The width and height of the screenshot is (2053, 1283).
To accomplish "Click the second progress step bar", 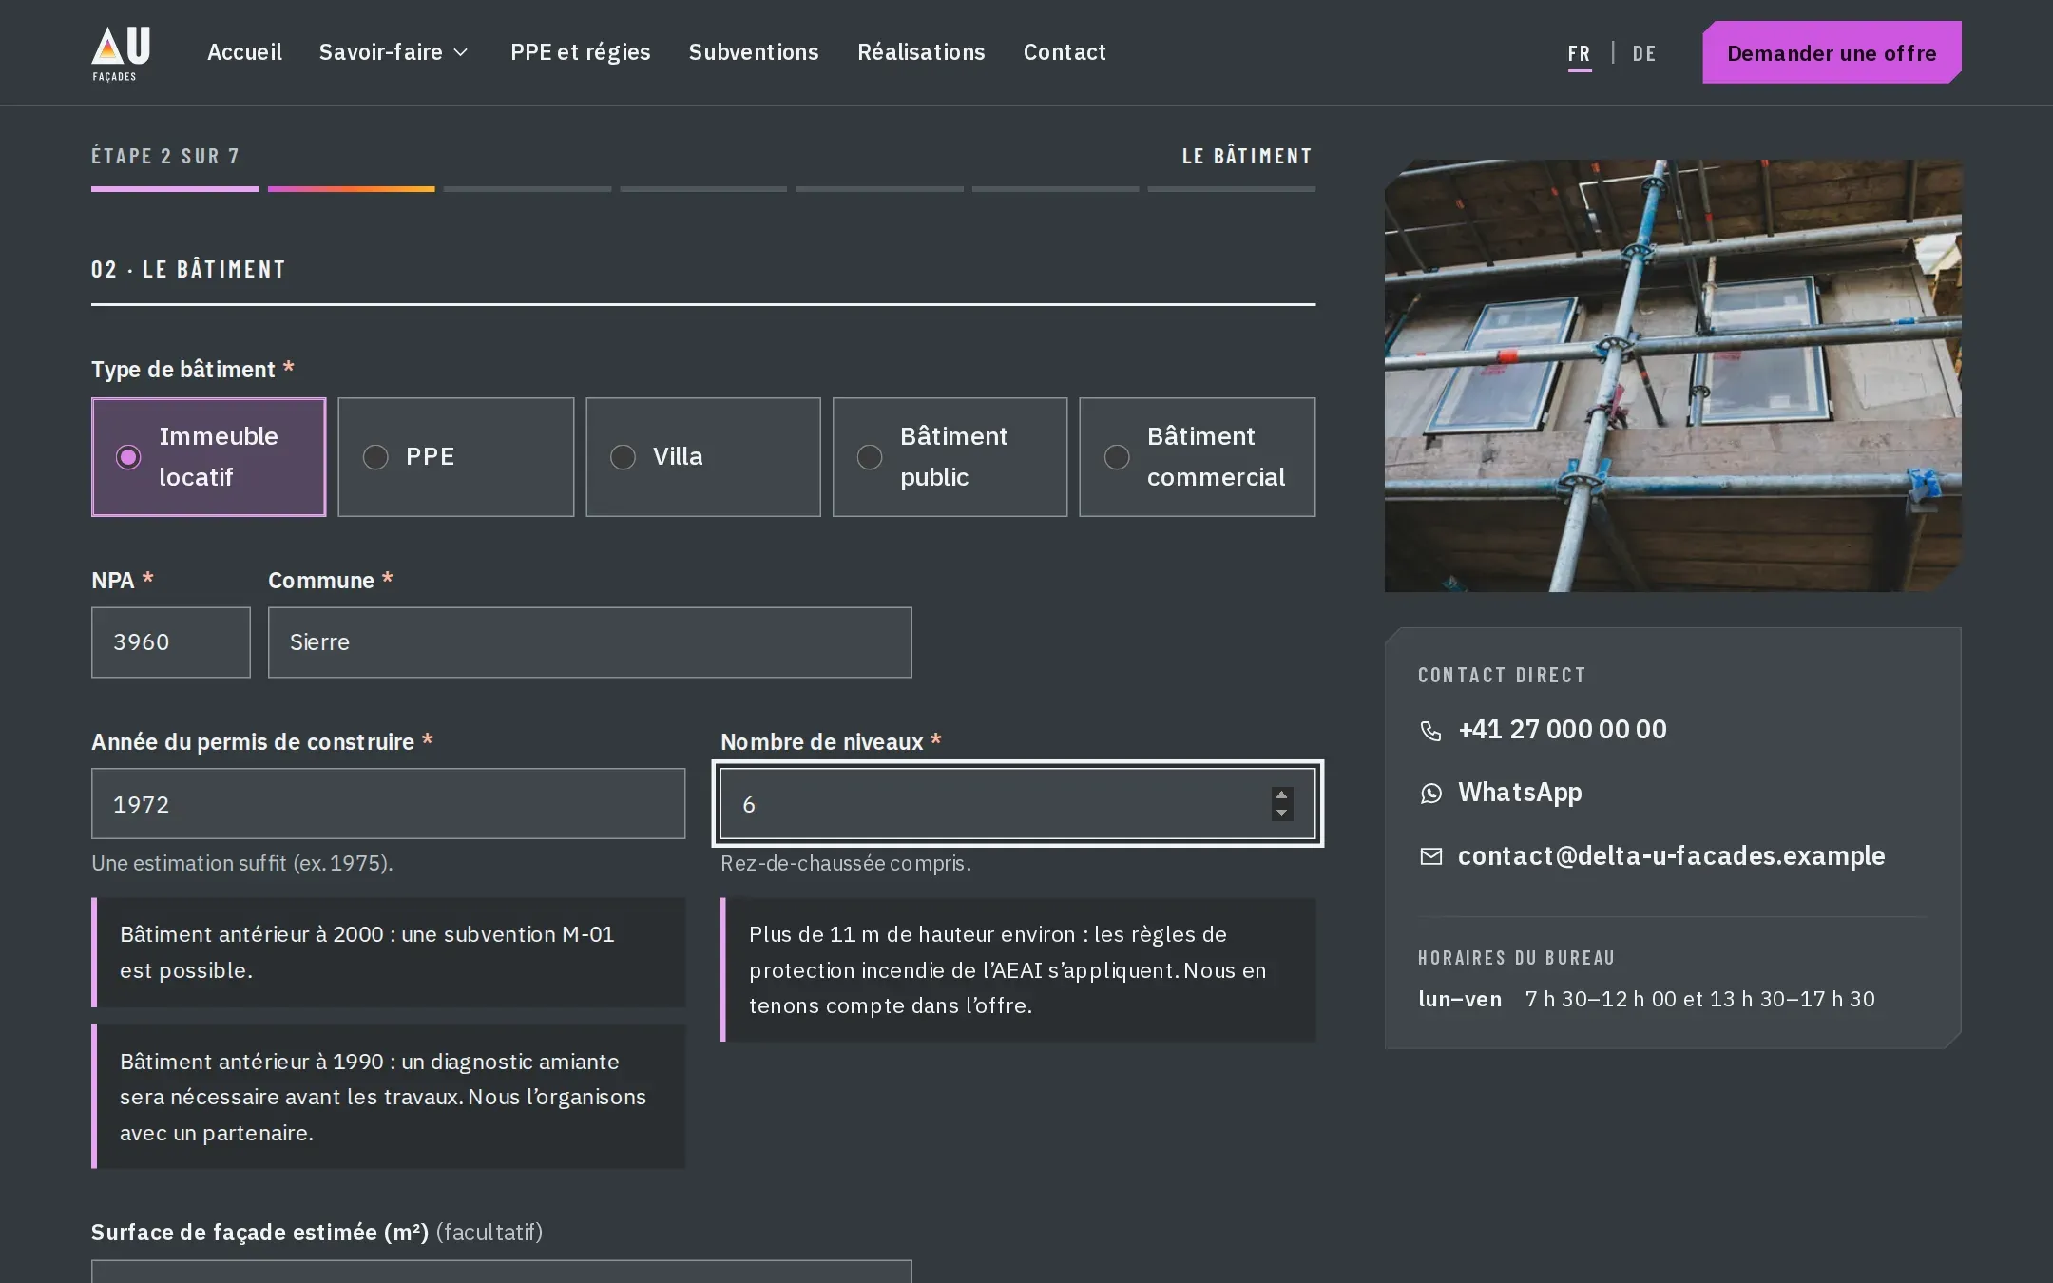I will tap(352, 189).
